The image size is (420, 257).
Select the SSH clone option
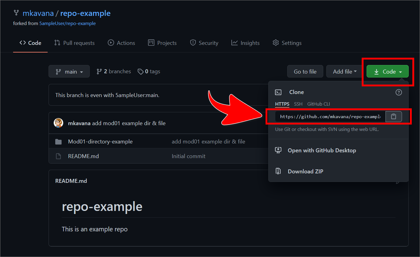coord(298,104)
